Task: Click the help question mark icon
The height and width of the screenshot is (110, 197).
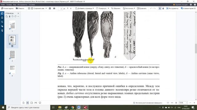Action: 195,5
